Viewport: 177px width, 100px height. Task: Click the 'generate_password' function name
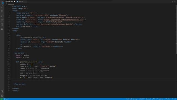tap(28, 62)
